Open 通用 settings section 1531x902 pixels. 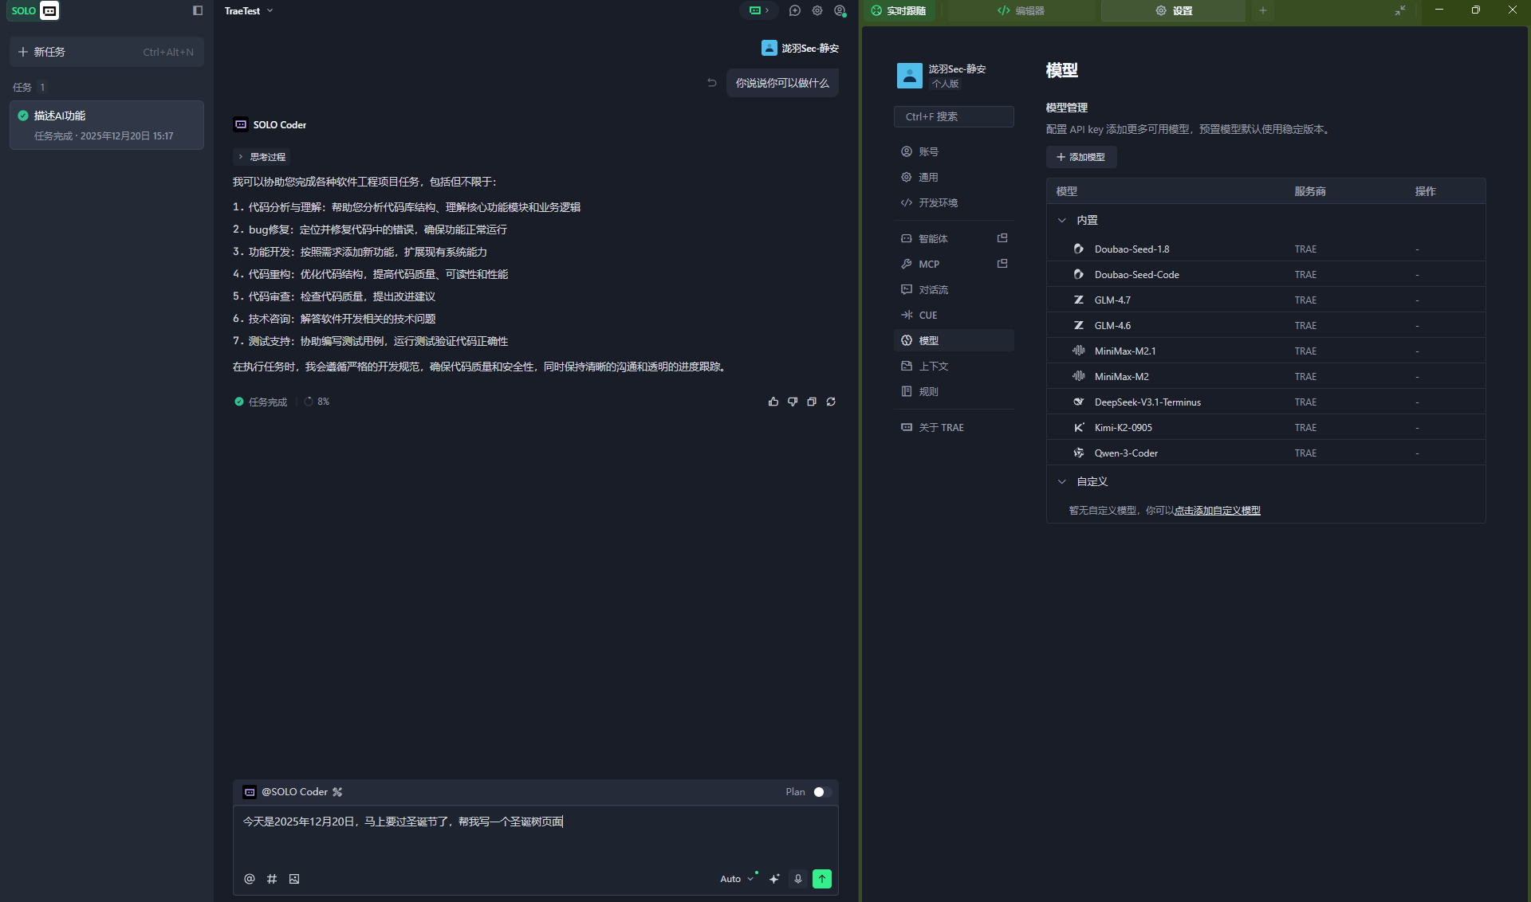(x=954, y=177)
